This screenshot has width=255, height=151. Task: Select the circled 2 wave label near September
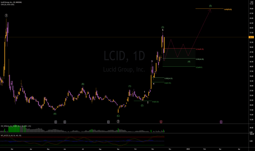click(118, 121)
